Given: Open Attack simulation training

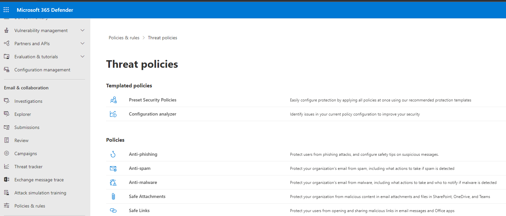Looking at the screenshot, I should tap(40, 193).
